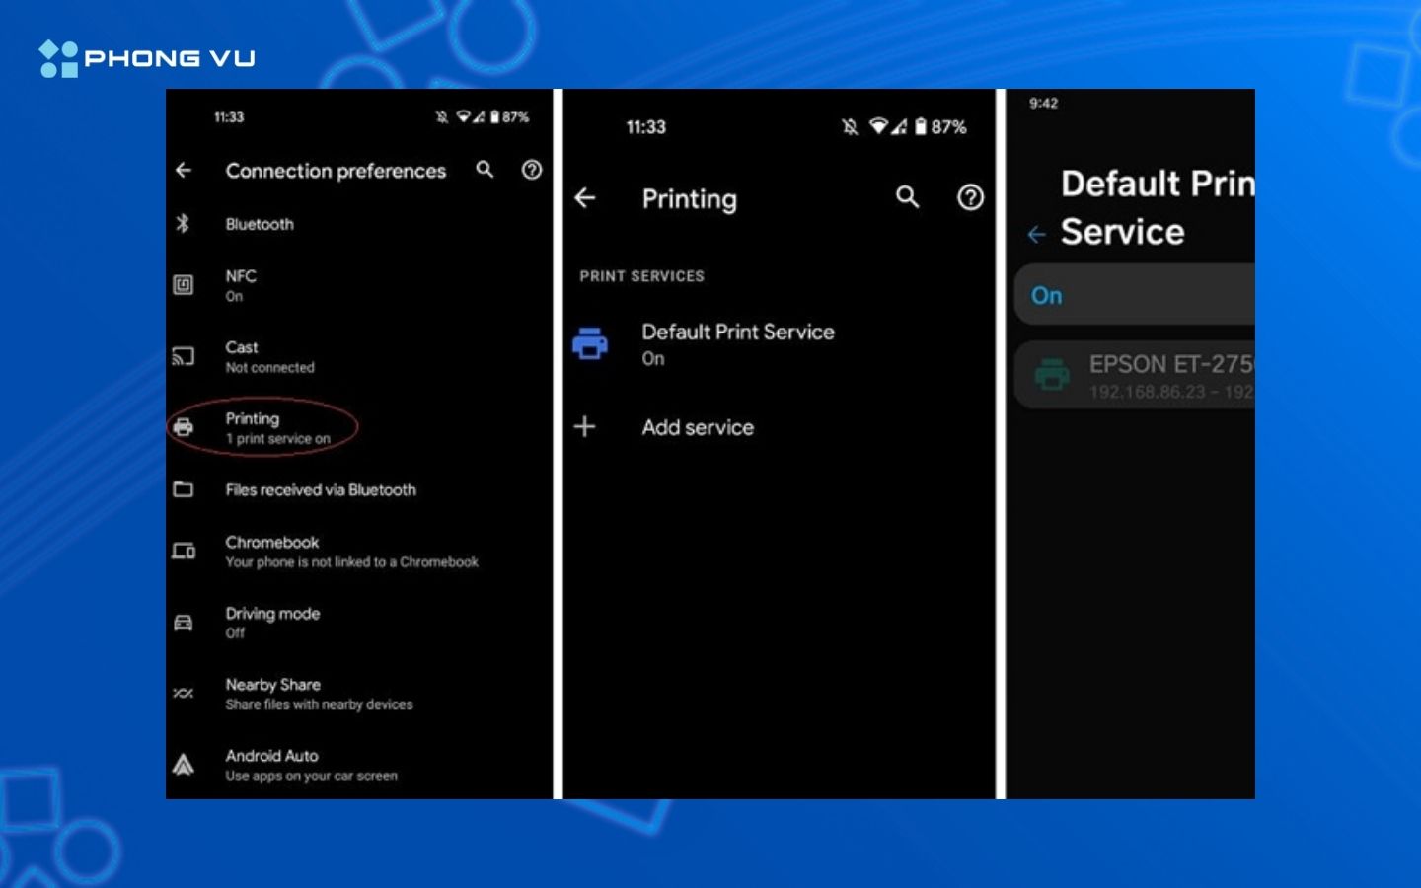Open NFC setting
1421x888 pixels.
[x=241, y=285]
